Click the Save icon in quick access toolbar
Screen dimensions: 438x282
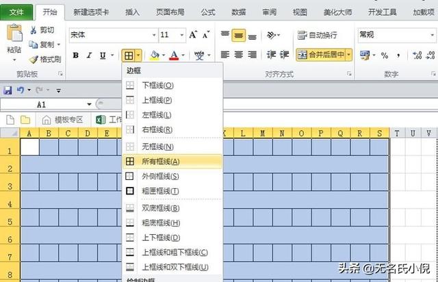click(x=8, y=90)
